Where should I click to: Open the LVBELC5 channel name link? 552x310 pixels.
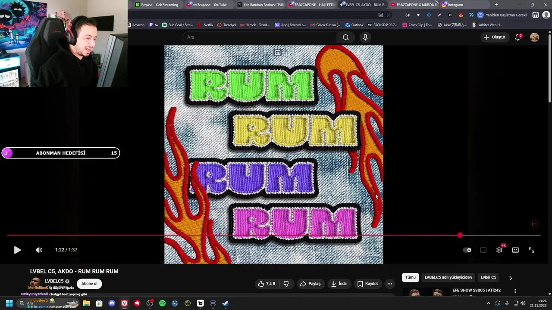pyautogui.click(x=54, y=281)
